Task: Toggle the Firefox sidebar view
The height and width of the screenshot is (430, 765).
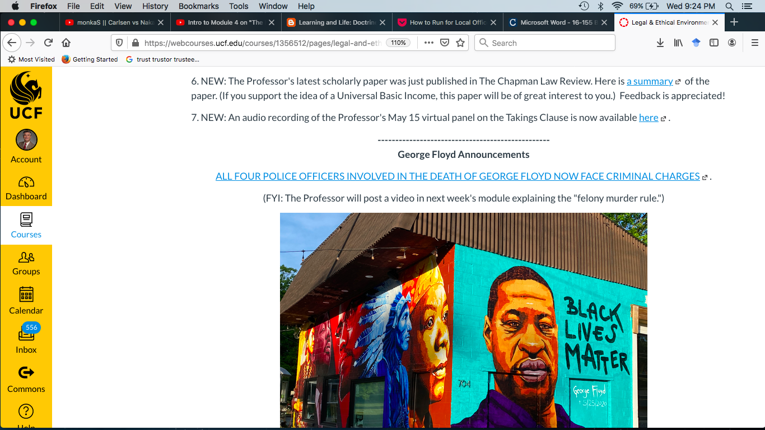Action: (x=714, y=43)
